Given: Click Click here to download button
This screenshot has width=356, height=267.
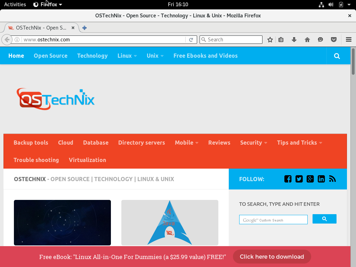Looking at the screenshot, I should click(272, 257).
